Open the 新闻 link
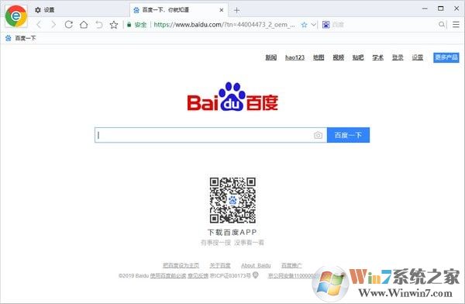 271,57
